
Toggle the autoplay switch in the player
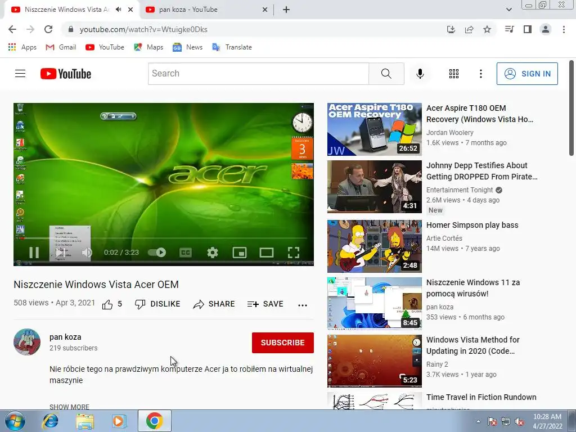157,253
